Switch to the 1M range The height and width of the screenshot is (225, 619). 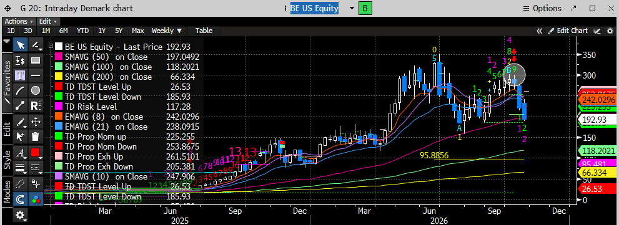(x=46, y=31)
